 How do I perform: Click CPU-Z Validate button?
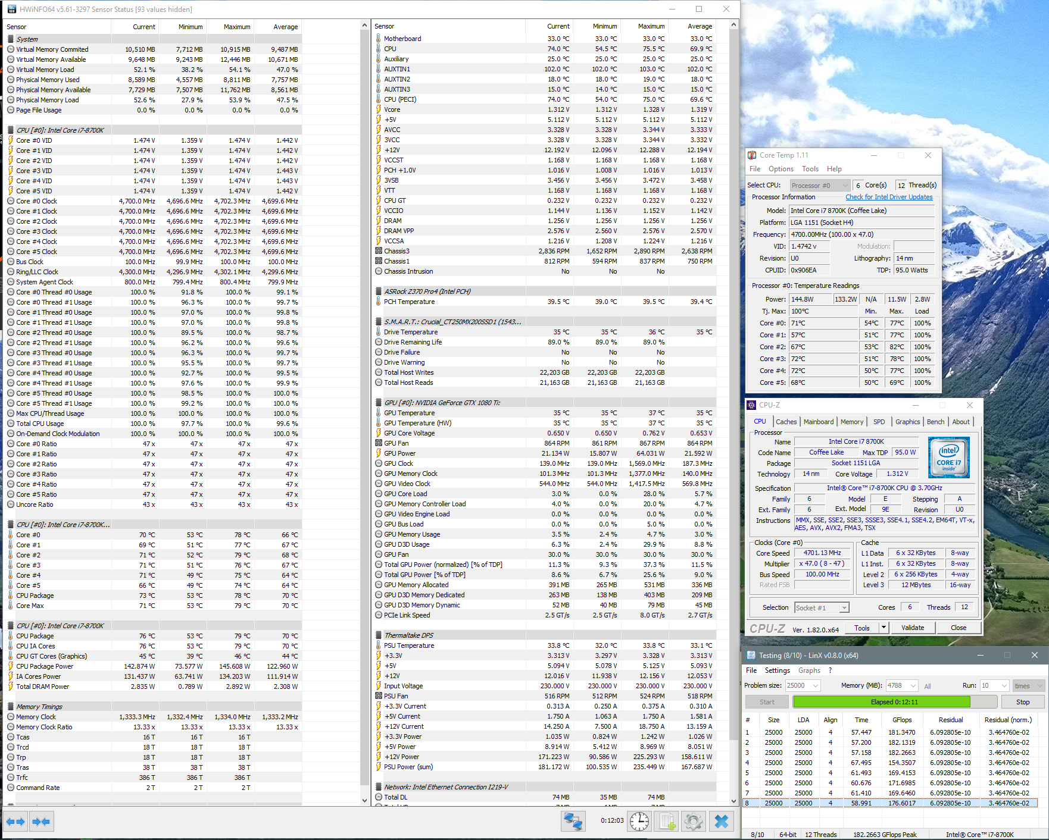pos(913,628)
